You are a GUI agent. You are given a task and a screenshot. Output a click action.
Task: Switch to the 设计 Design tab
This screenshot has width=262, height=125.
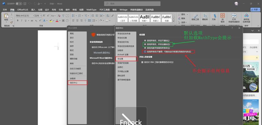click(47, 10)
